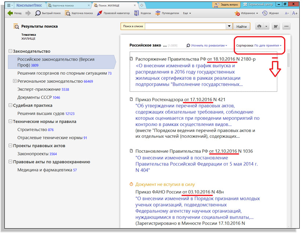Open Журнал history icon
This screenshot has height=233, width=303.
tap(265, 12)
